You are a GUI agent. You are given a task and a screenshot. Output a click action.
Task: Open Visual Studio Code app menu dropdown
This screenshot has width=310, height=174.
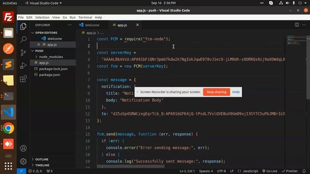pyautogui.click(x=43, y=3)
